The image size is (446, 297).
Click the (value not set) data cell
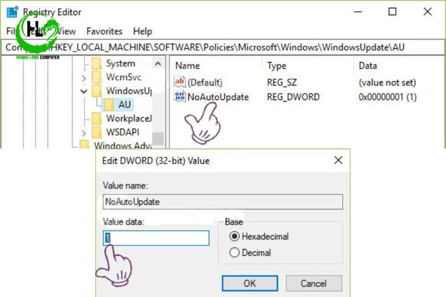tap(388, 82)
